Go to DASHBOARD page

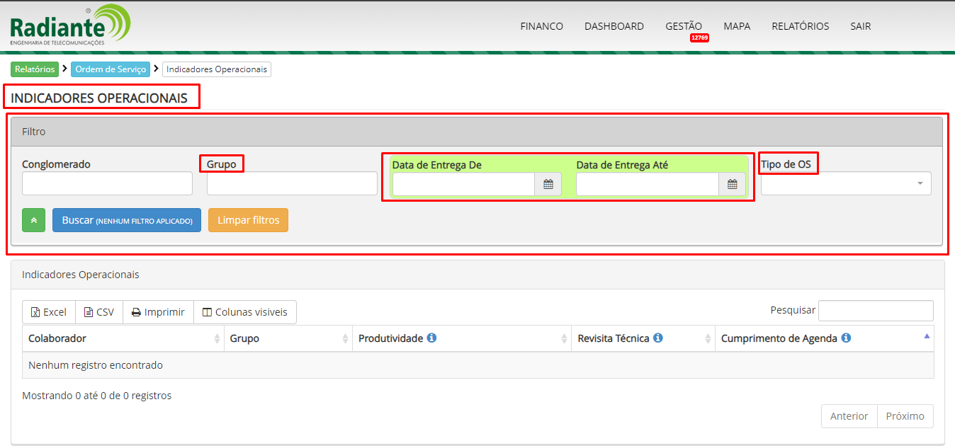[x=614, y=26]
